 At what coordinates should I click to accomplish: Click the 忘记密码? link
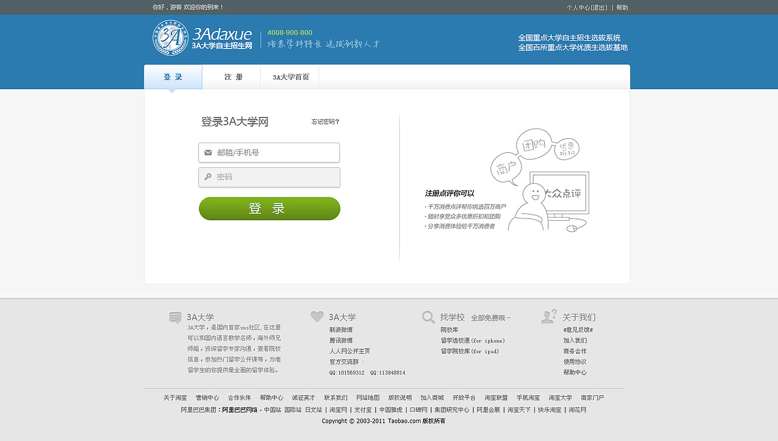pos(325,122)
